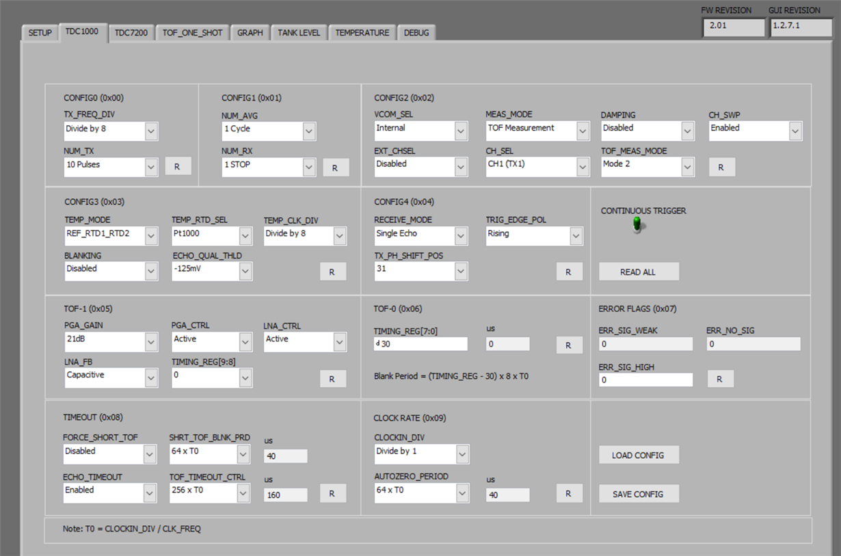Open the LNA_FB Capacitive dropdown
This screenshot has height=556, width=841.
click(111, 378)
